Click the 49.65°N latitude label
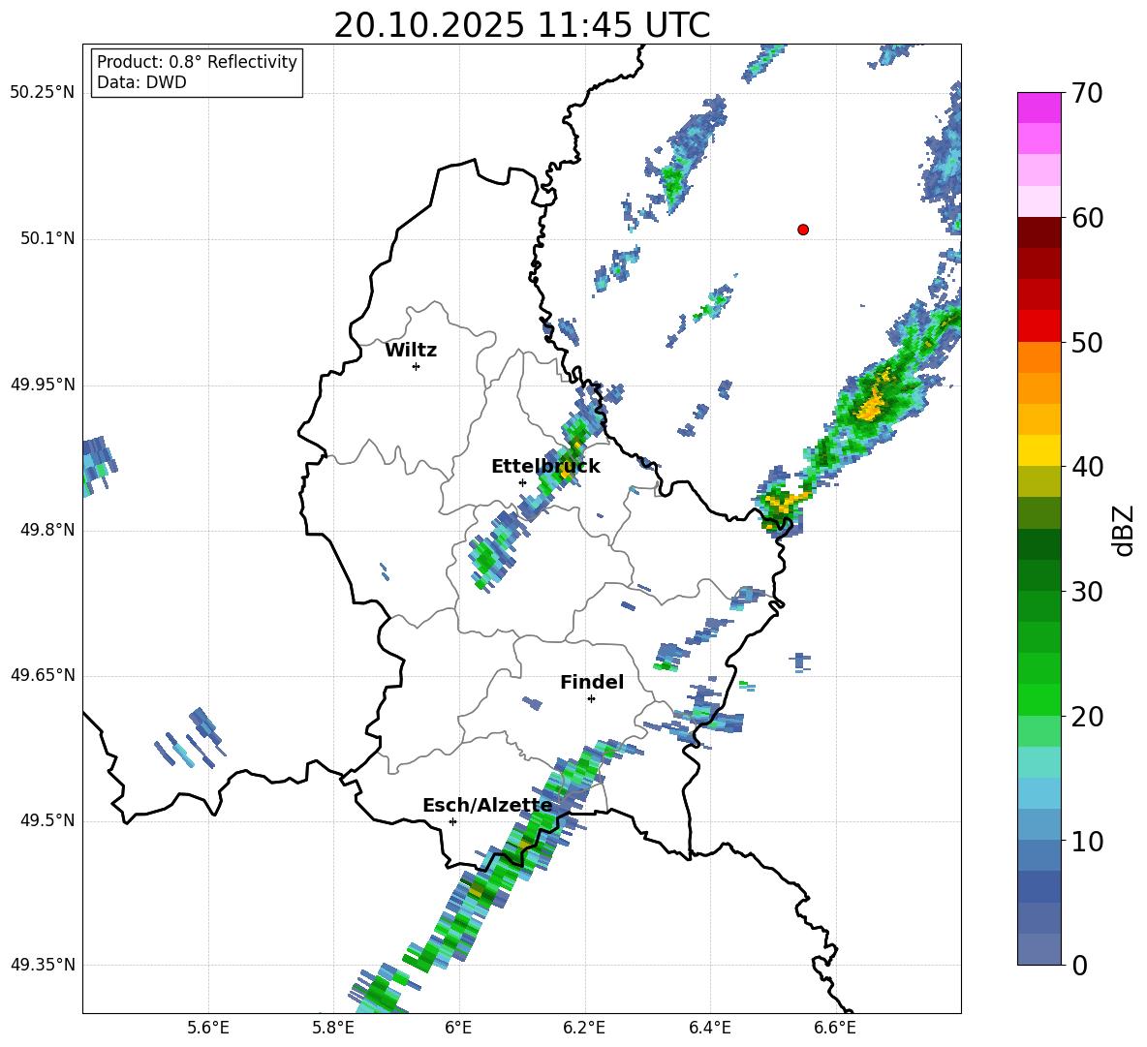Image resolution: width=1147 pixels, height=1047 pixels. [43, 676]
